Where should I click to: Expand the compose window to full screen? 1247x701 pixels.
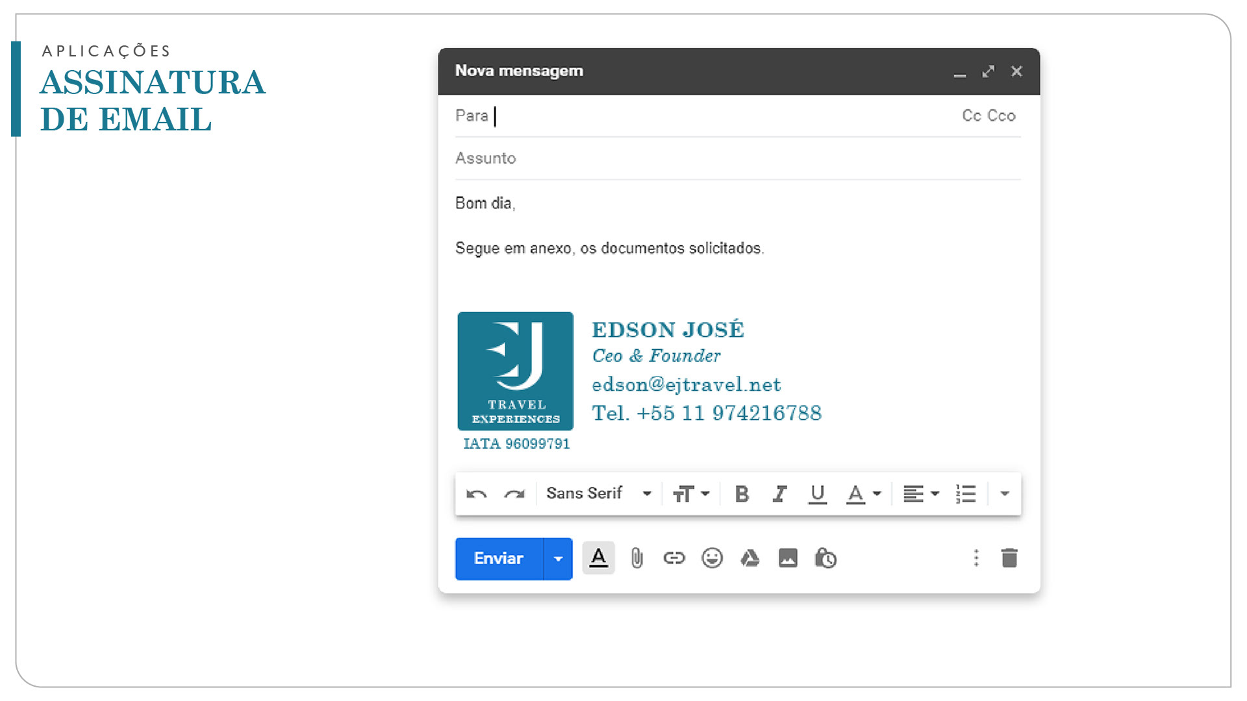(x=989, y=71)
